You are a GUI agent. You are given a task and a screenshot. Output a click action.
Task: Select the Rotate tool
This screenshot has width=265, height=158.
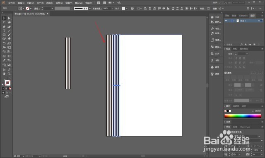[x=4, y=43]
